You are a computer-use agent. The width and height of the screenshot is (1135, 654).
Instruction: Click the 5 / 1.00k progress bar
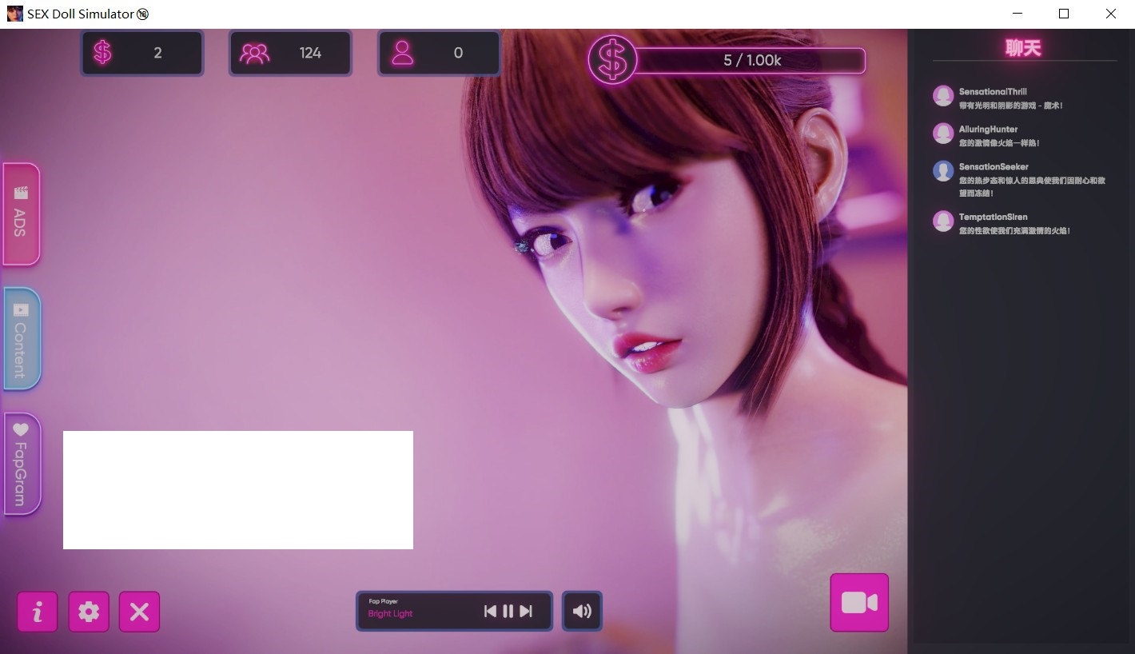tap(751, 61)
